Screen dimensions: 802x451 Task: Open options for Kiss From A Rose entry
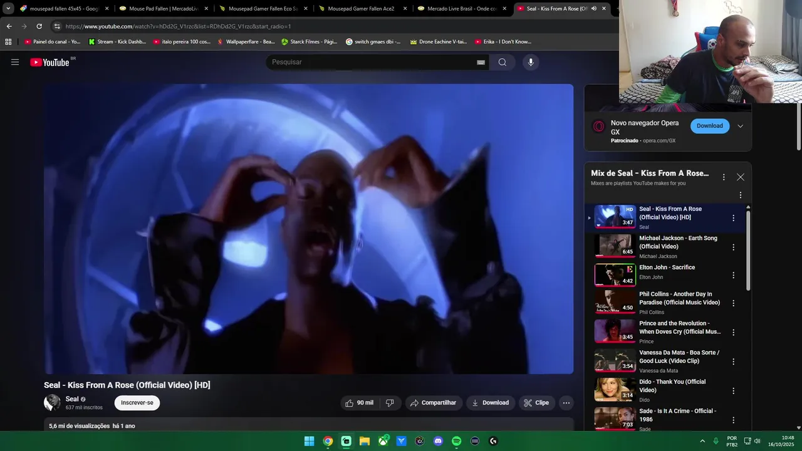tap(733, 218)
